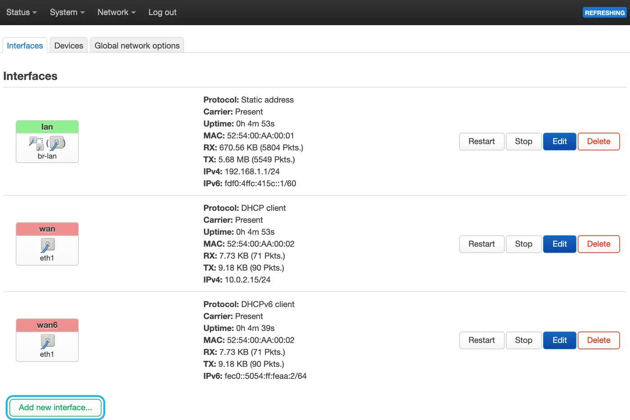Open the Status dropdown menu

tap(22, 12)
